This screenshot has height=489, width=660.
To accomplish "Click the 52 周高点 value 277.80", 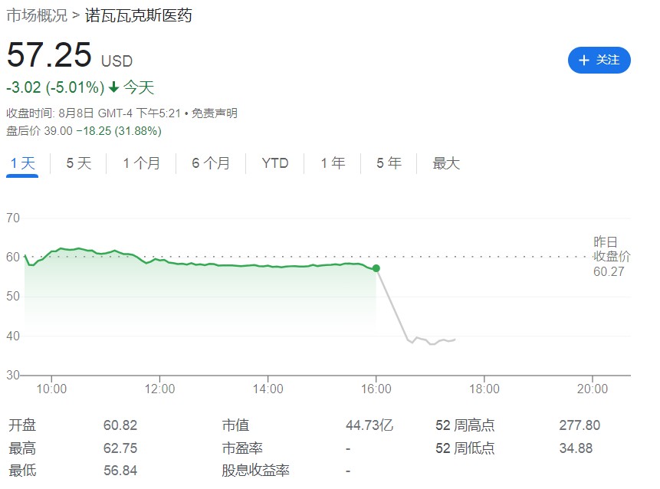I will pyautogui.click(x=580, y=425).
